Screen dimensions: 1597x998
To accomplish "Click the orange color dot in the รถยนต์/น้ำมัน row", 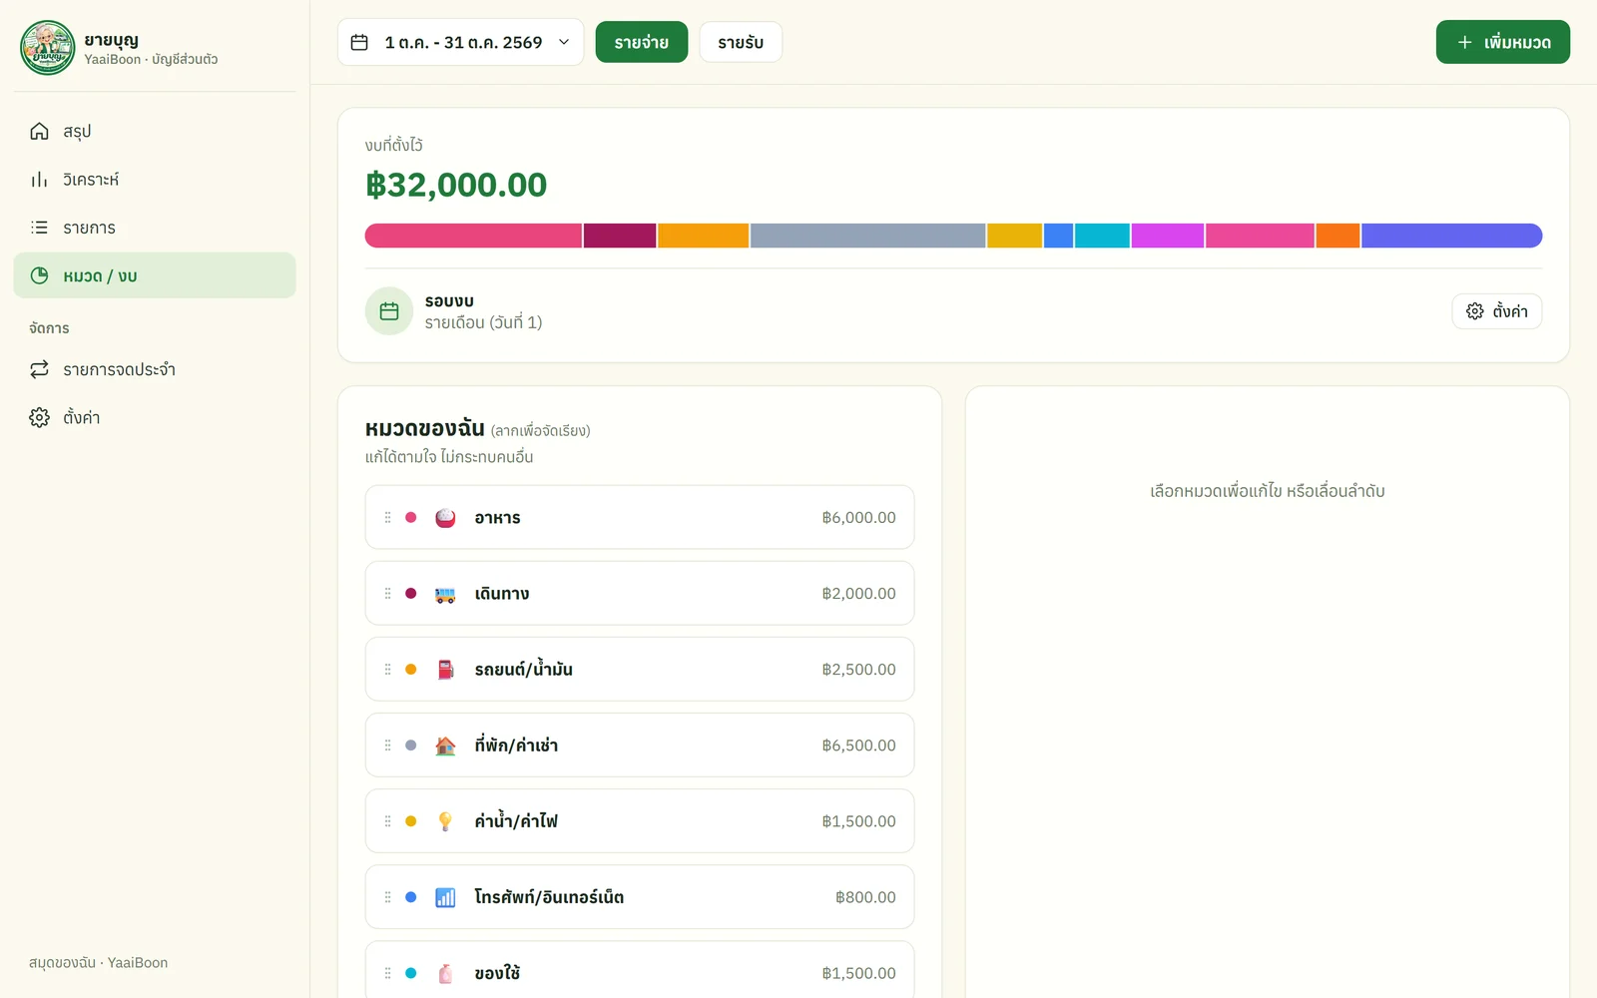I will click(x=410, y=670).
